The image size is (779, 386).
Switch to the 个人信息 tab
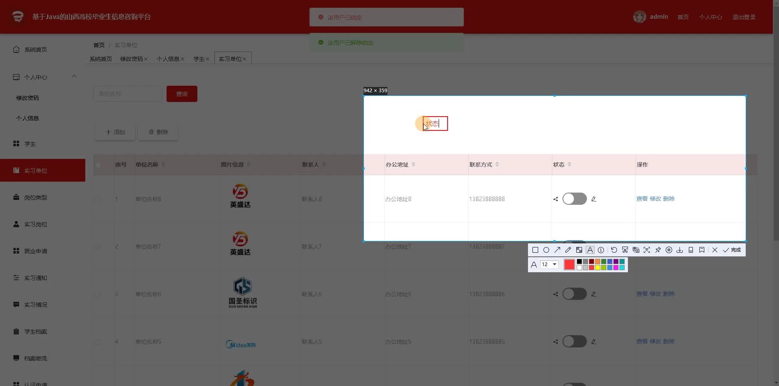click(x=168, y=59)
